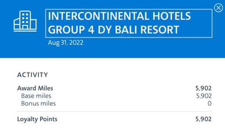This screenshot has height=140, width=225.
Task: Click the Aug 31, 2022 date
Action: 66,43
